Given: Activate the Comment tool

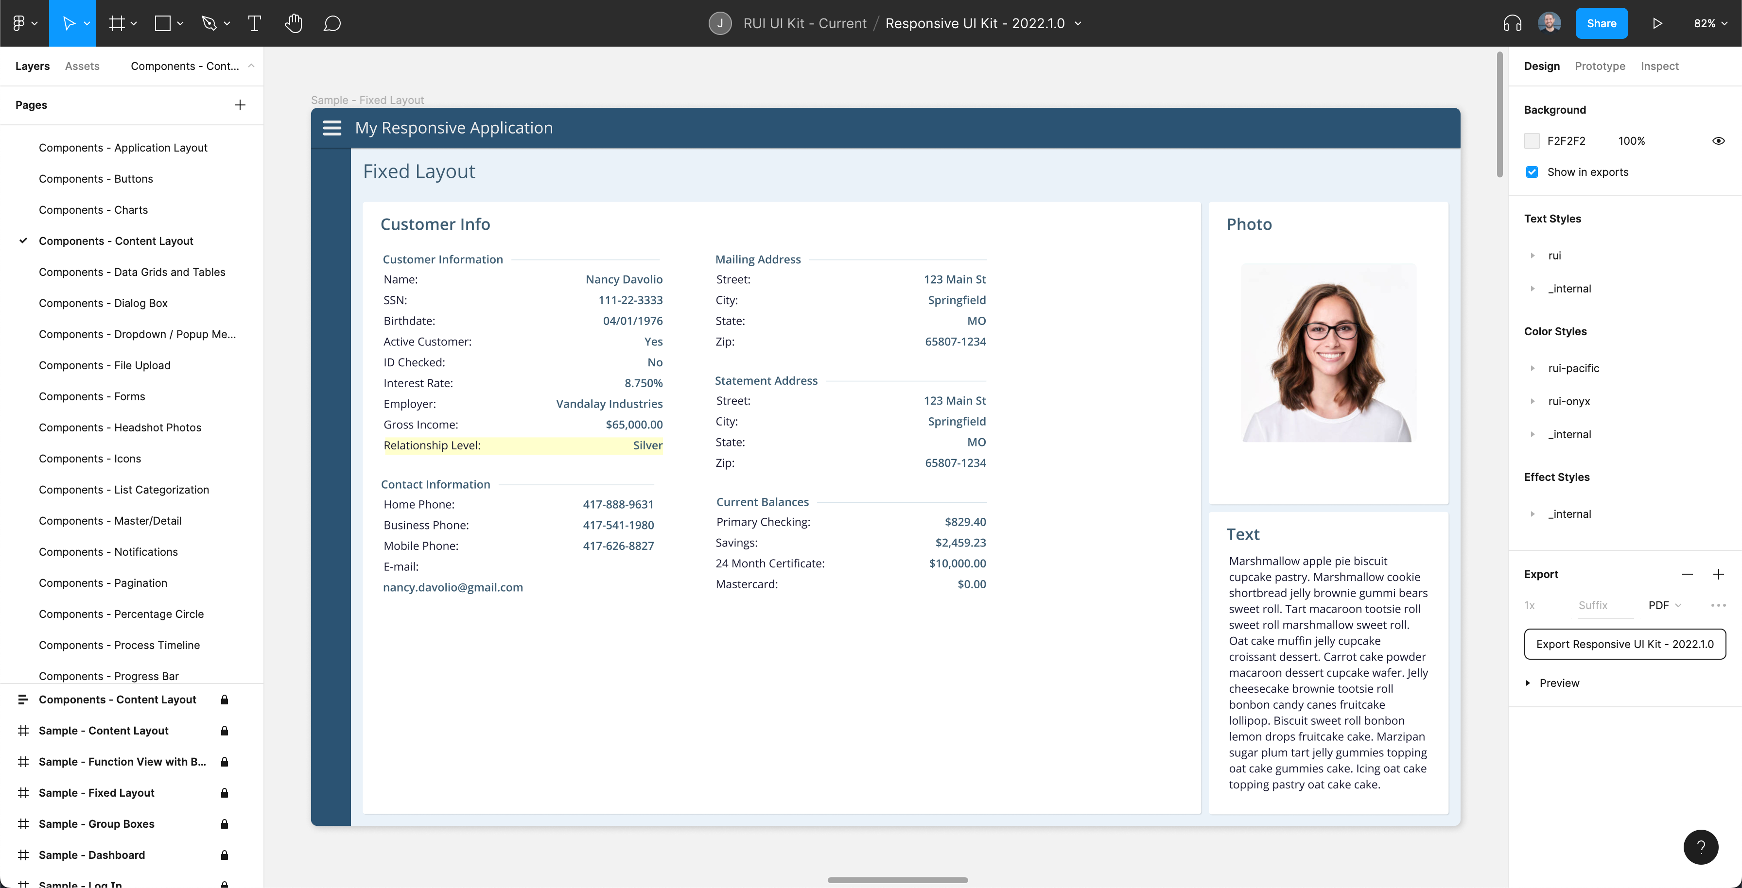Looking at the screenshot, I should point(331,24).
